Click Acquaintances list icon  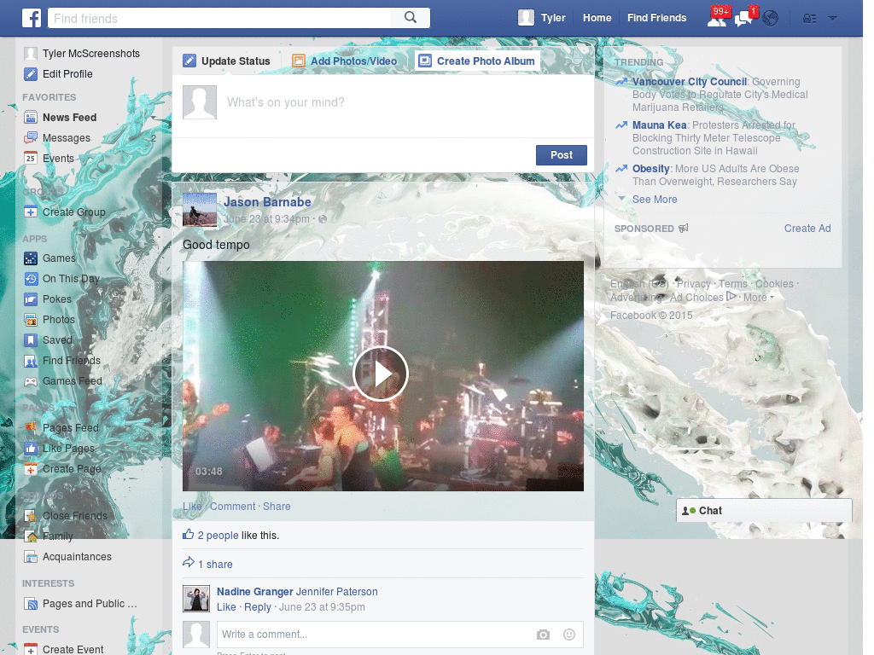(x=31, y=556)
